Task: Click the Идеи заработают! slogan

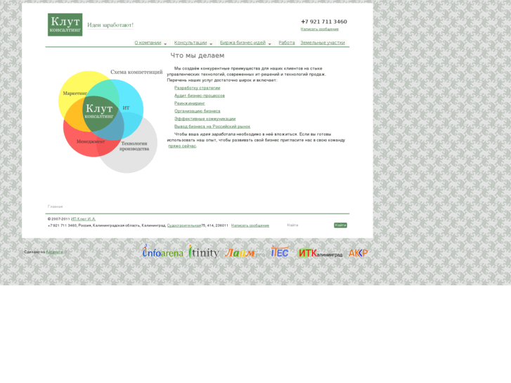Action: tap(110, 25)
